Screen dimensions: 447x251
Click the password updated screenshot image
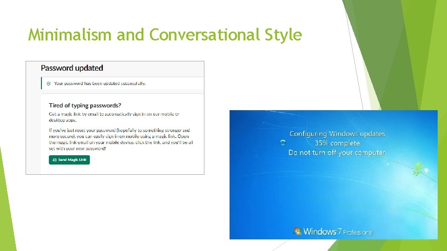[x=115, y=118]
